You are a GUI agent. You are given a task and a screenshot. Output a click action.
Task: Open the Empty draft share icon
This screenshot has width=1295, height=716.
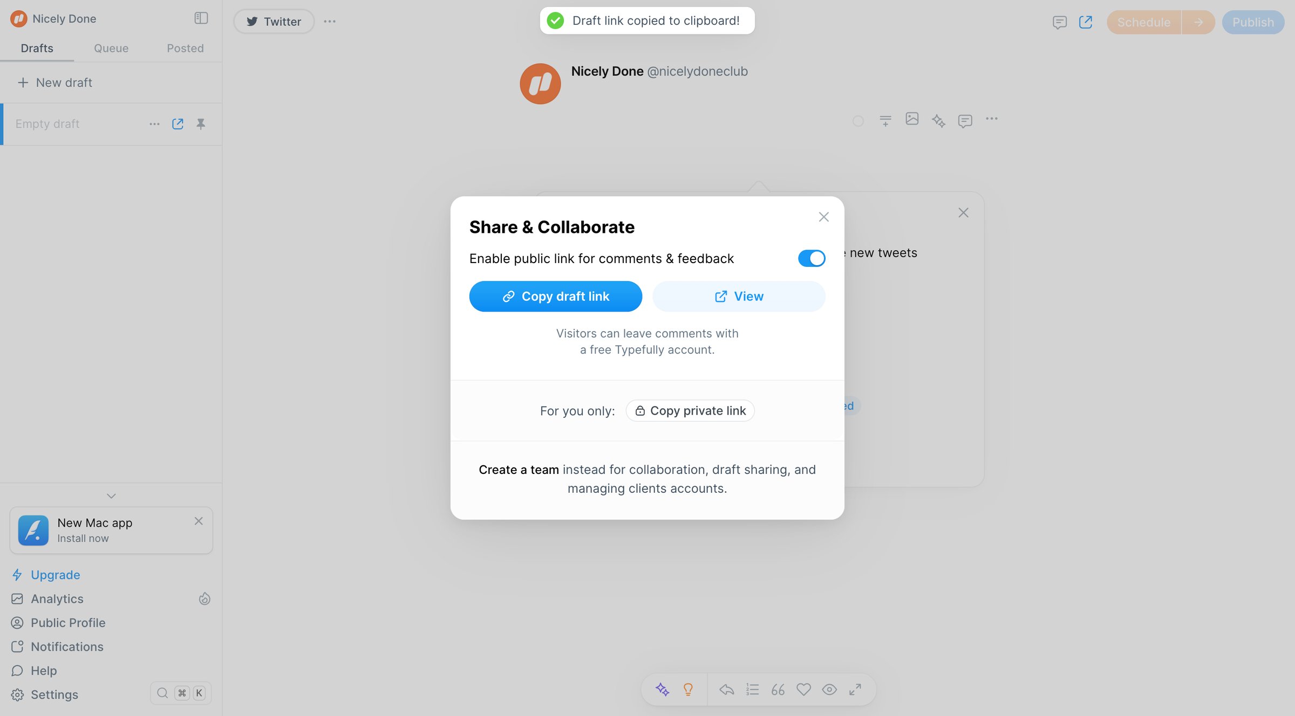pos(178,124)
